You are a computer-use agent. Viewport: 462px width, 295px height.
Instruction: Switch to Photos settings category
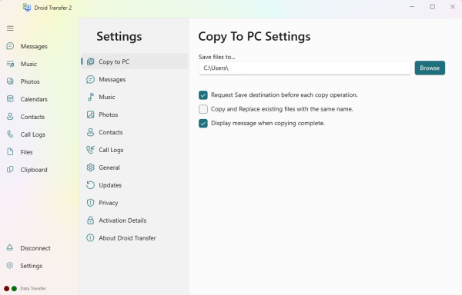[x=134, y=114]
